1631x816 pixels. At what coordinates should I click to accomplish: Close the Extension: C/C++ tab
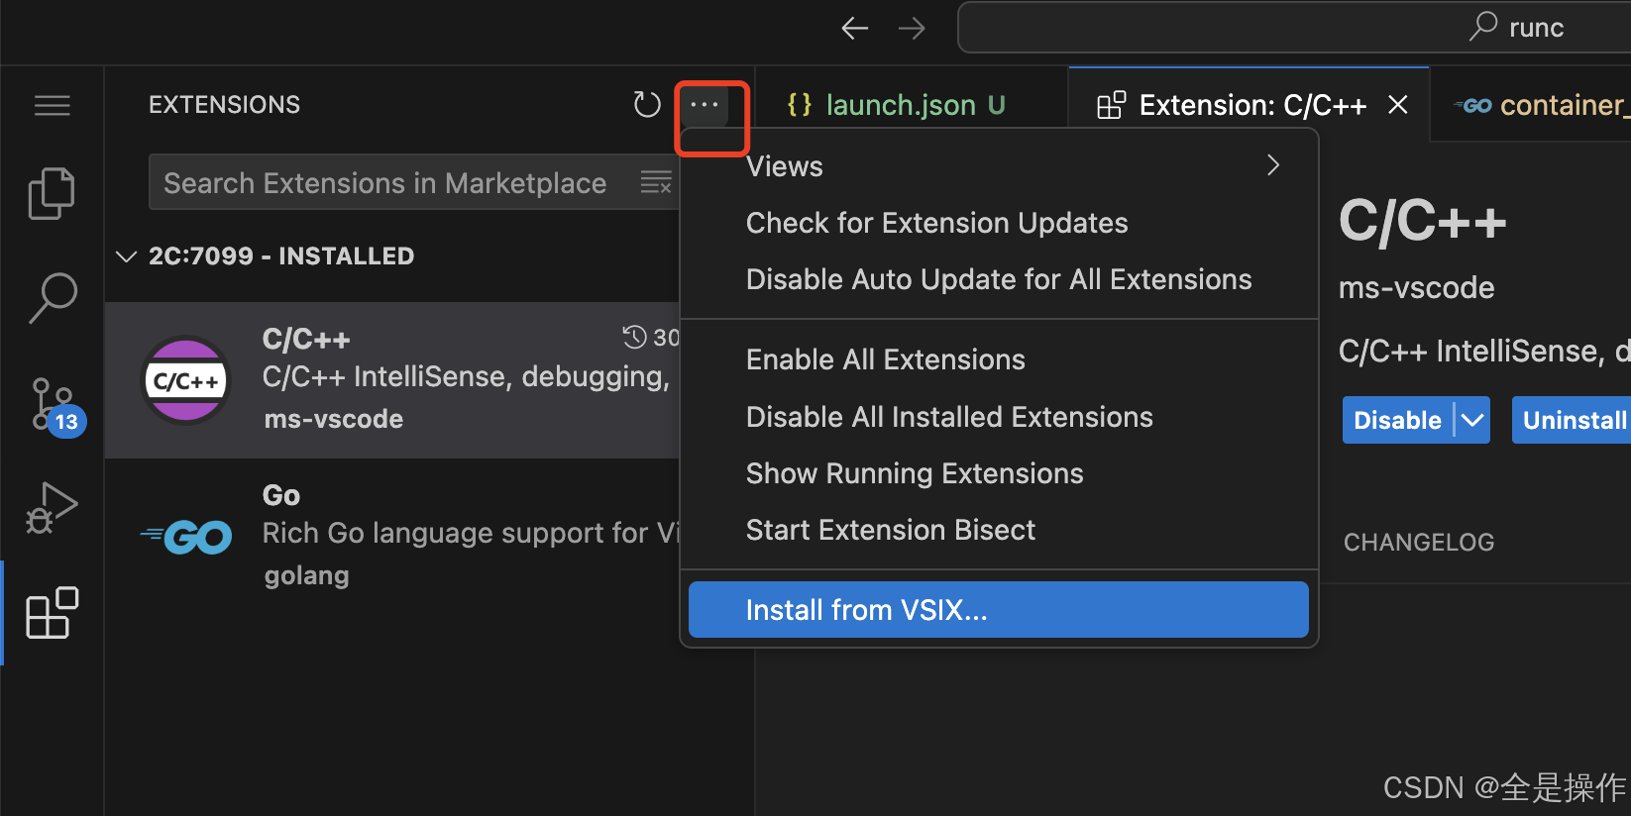pyautogui.click(x=1398, y=104)
